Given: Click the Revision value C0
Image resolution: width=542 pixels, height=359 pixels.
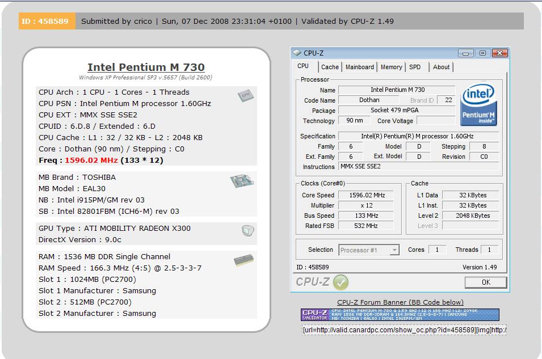Looking at the screenshot, I should (484, 157).
